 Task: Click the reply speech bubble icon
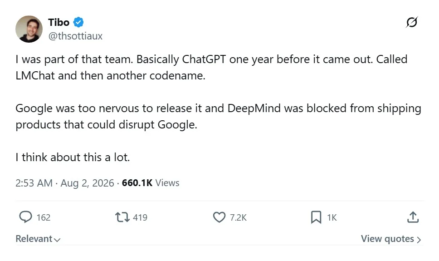pos(25,217)
